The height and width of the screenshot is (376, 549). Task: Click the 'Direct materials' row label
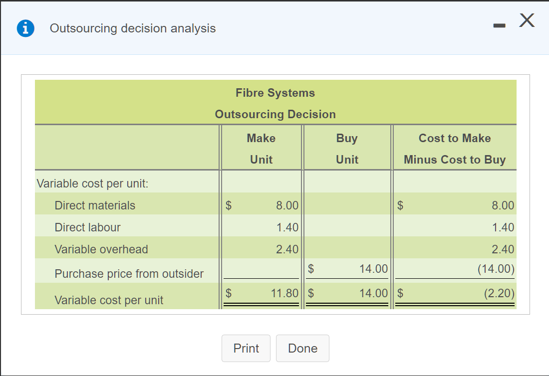pos(95,205)
